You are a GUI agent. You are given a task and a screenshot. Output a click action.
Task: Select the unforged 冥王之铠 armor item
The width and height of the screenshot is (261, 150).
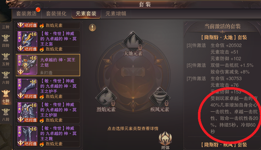coord(48,65)
